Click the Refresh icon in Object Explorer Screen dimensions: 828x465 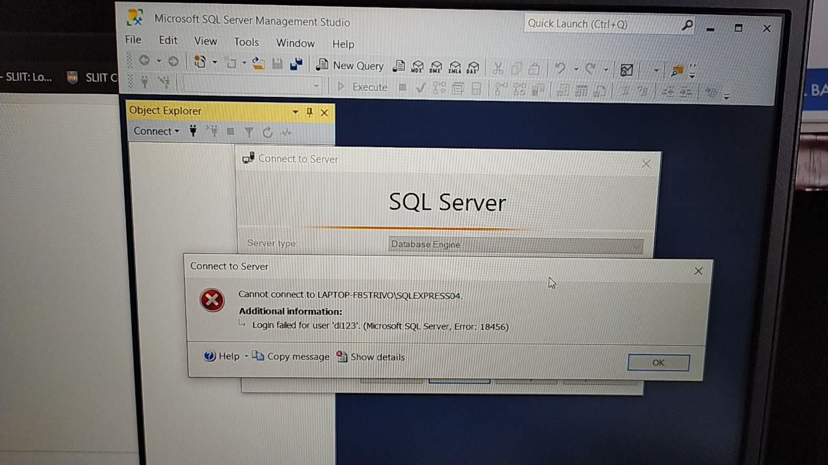click(267, 132)
